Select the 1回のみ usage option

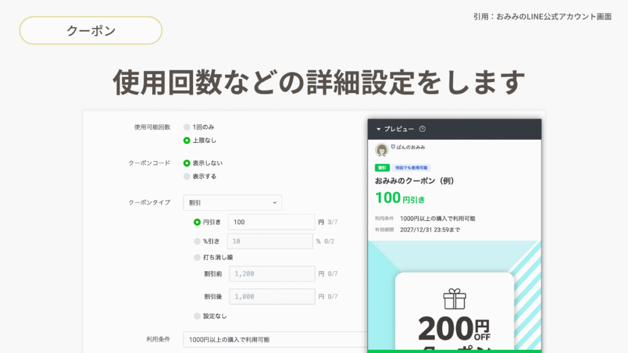(x=187, y=127)
